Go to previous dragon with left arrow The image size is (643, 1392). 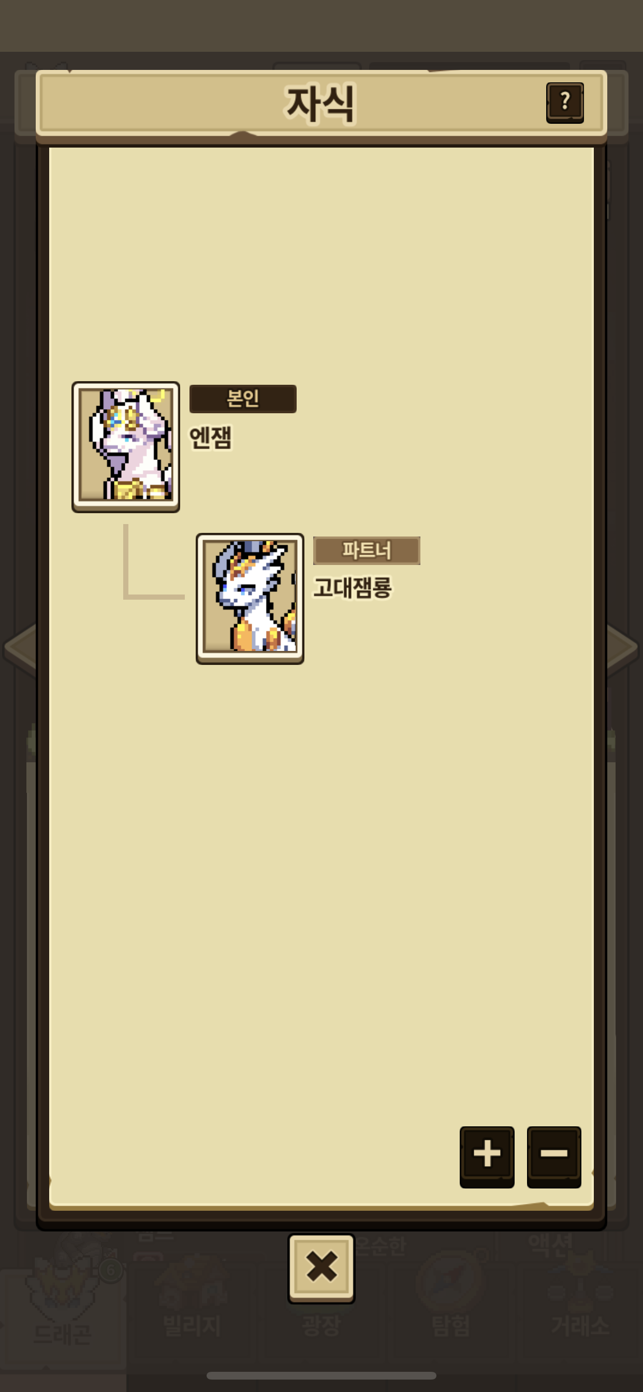point(20,647)
